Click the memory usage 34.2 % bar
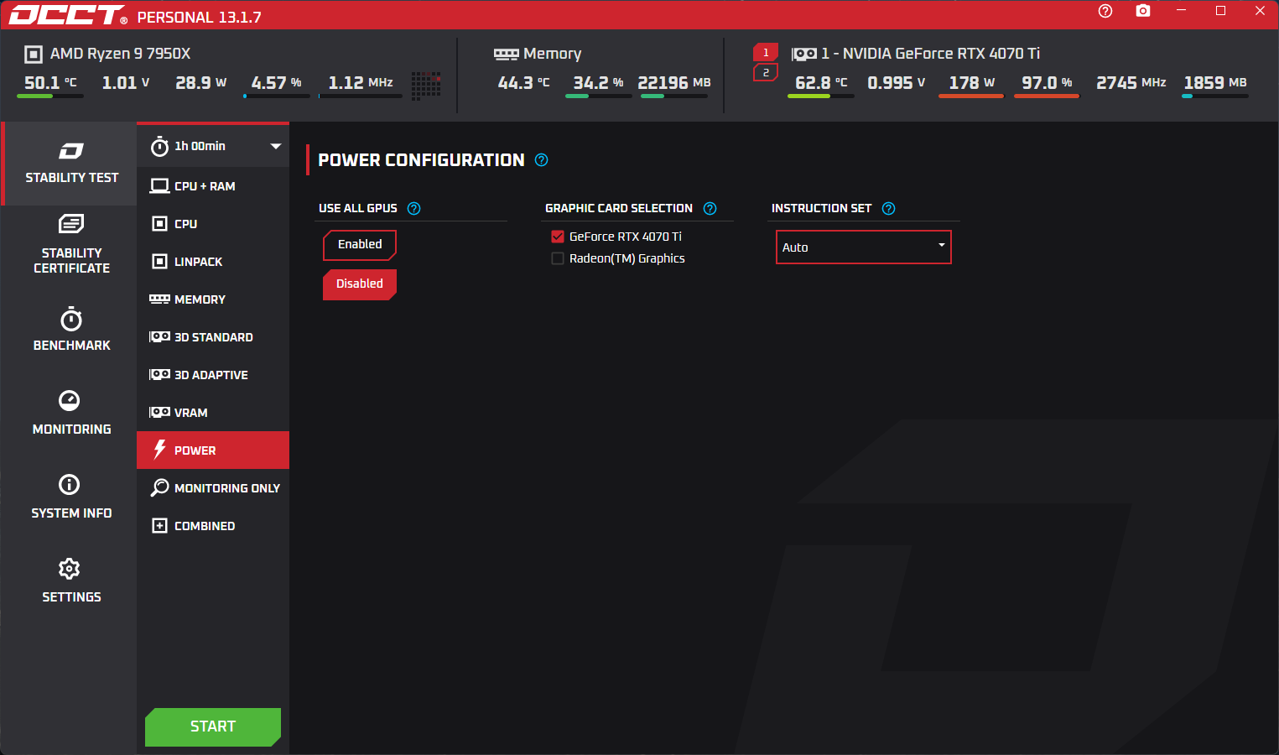The width and height of the screenshot is (1279, 755). (x=598, y=96)
